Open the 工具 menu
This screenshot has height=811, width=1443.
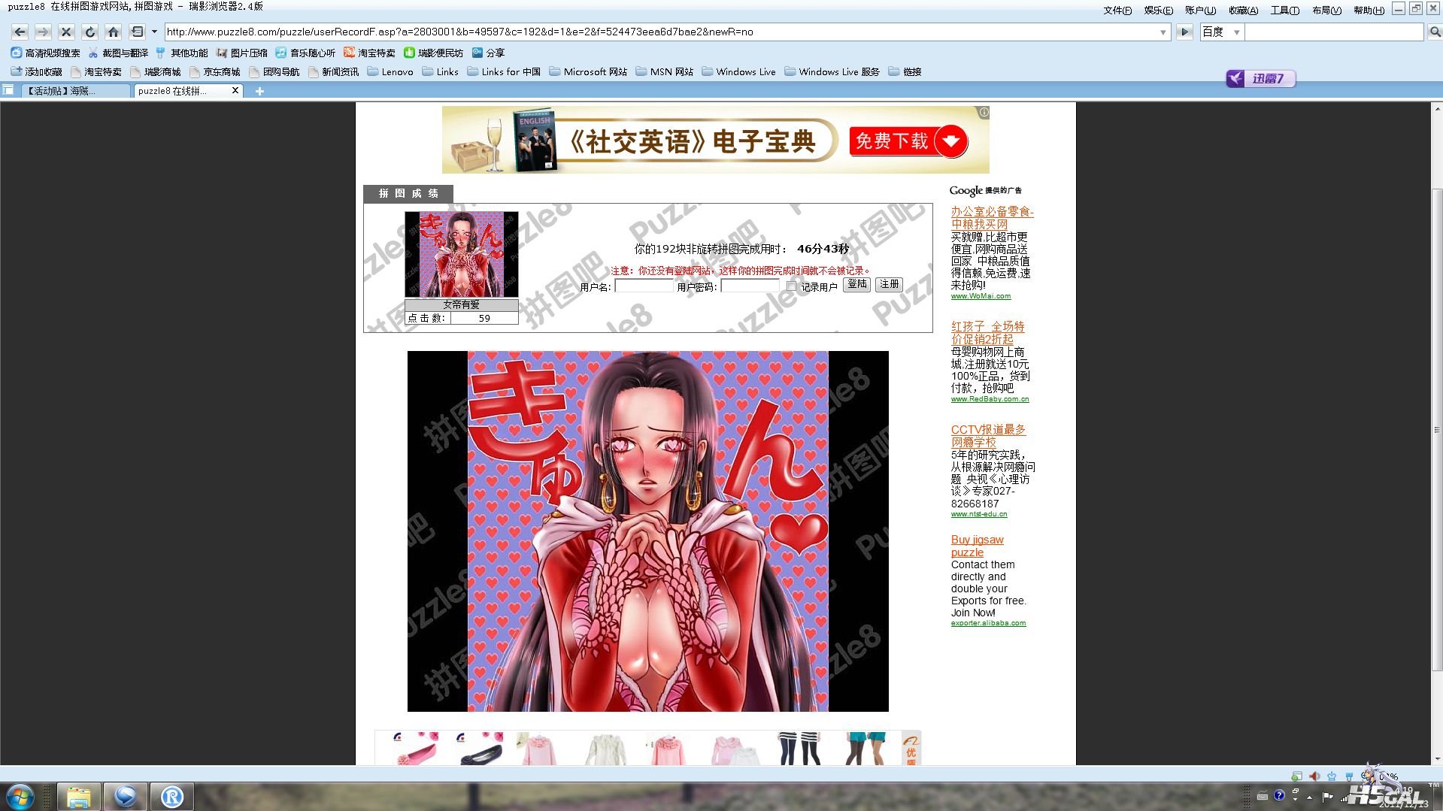[1284, 10]
